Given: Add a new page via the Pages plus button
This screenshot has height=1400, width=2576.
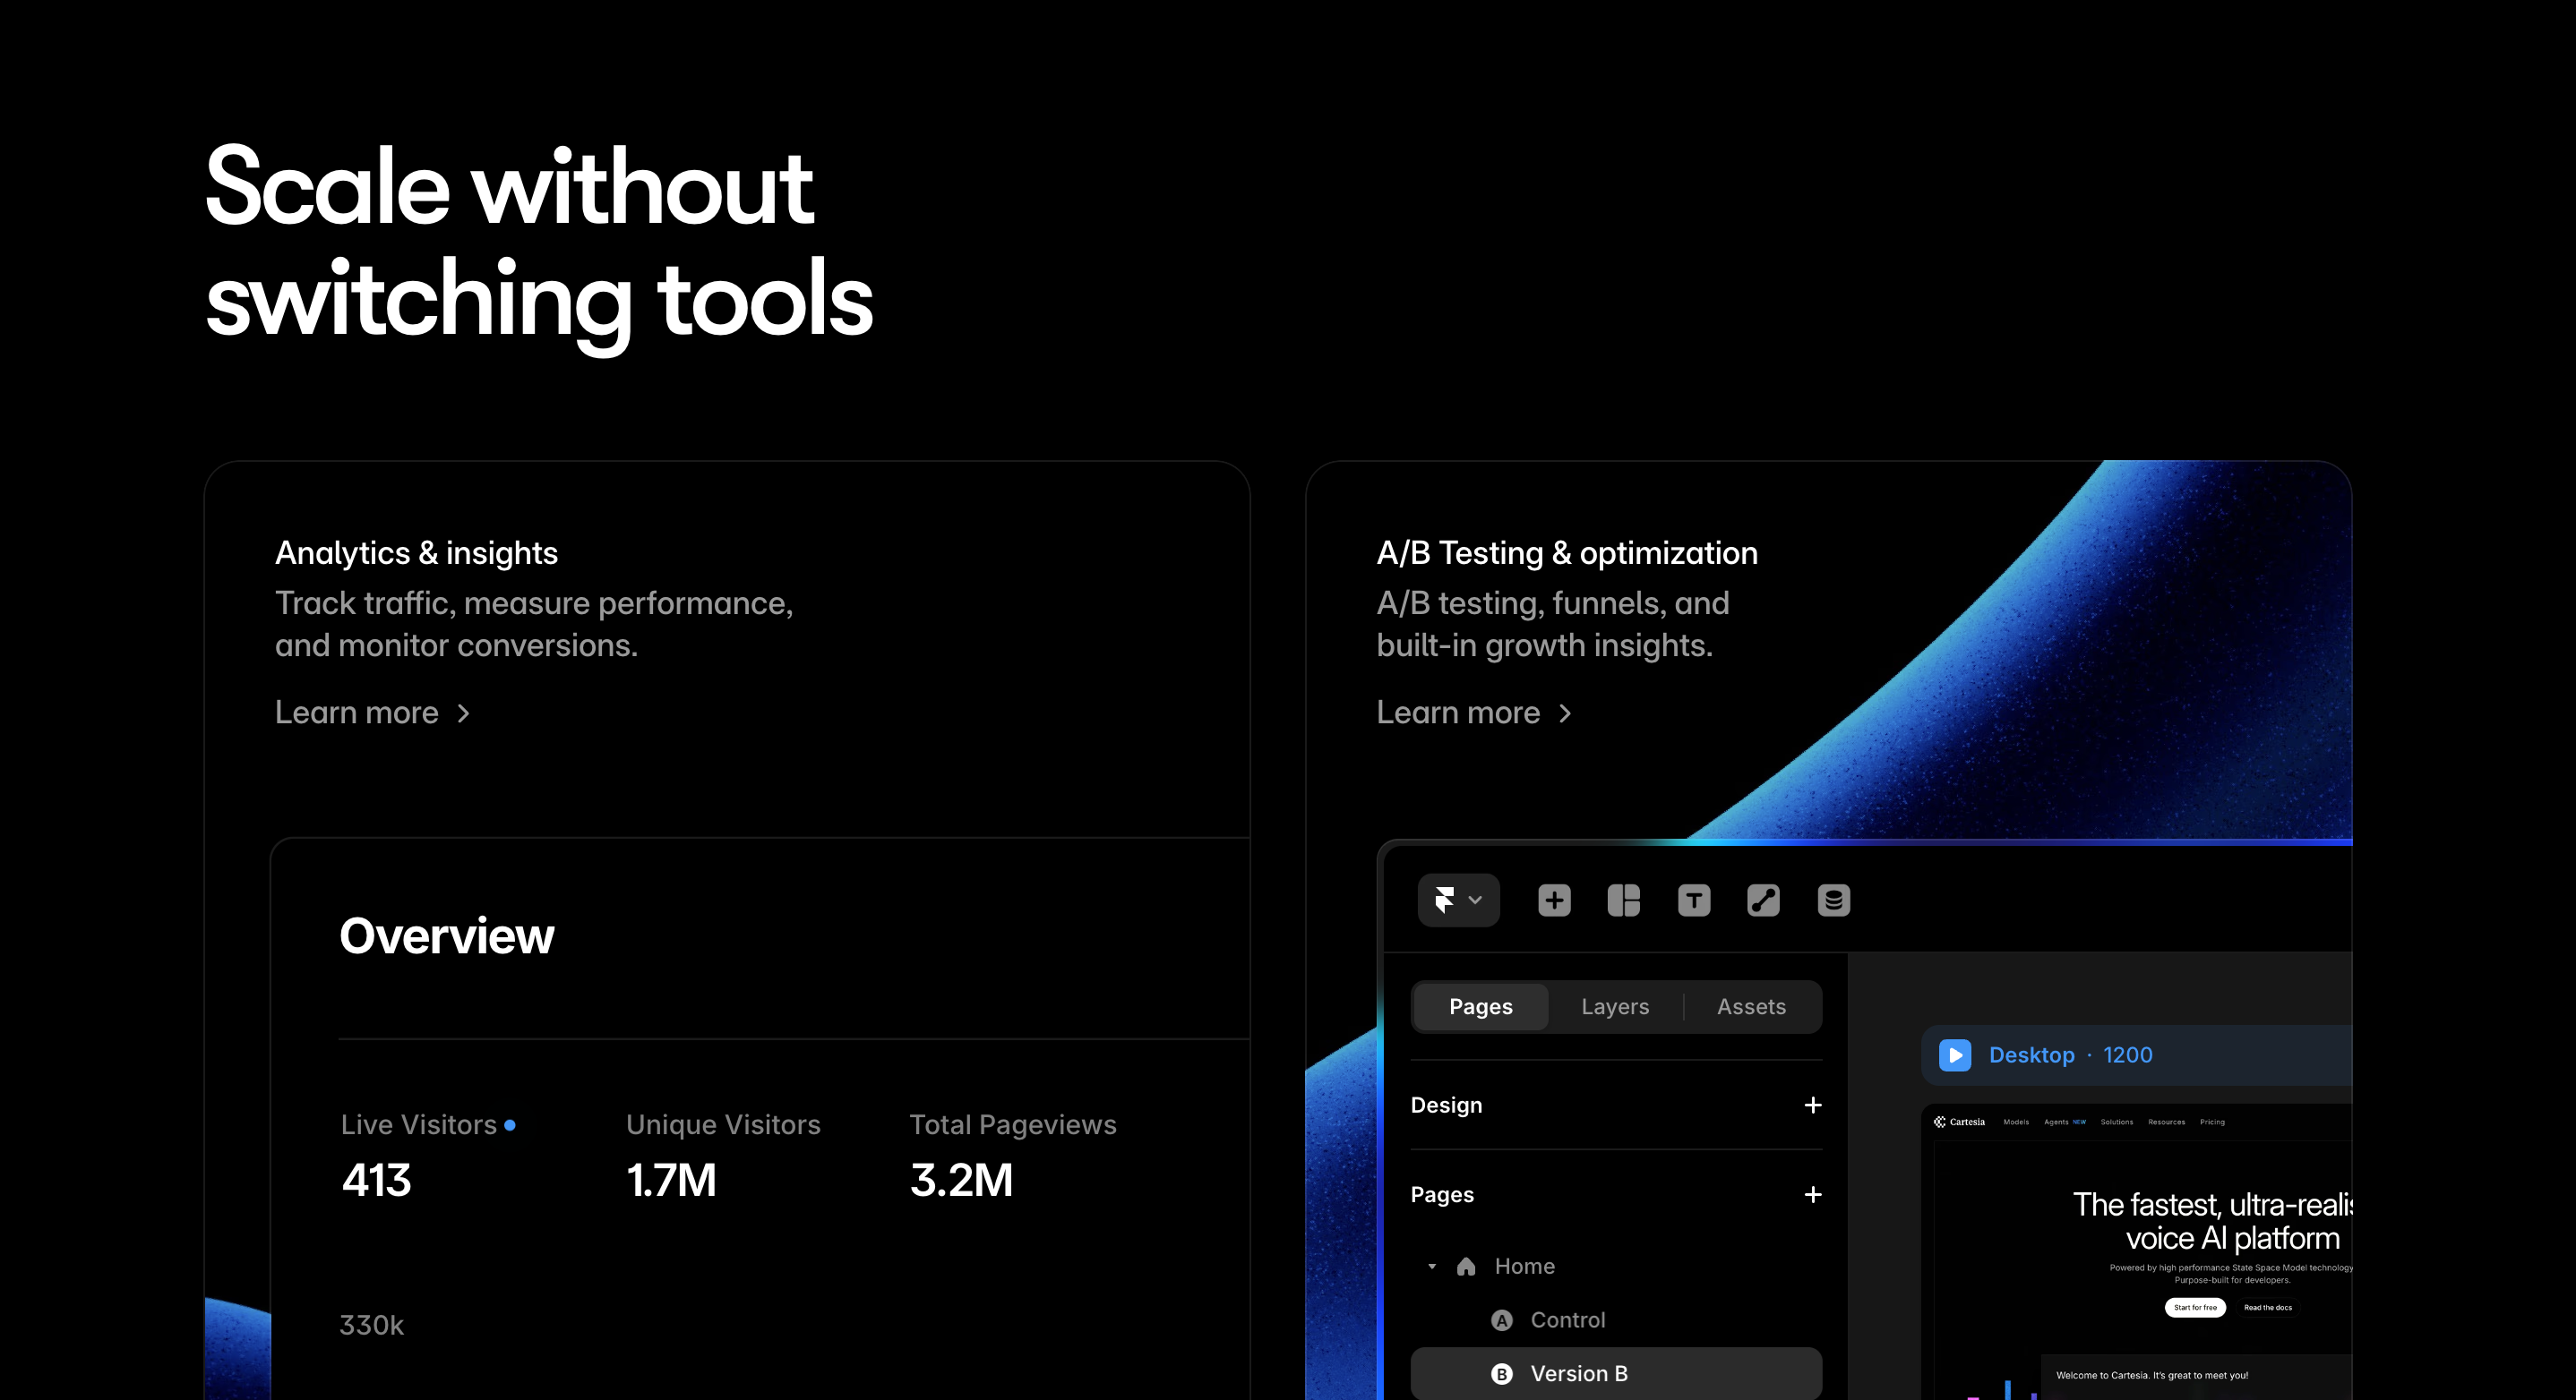Looking at the screenshot, I should pyautogui.click(x=1813, y=1195).
